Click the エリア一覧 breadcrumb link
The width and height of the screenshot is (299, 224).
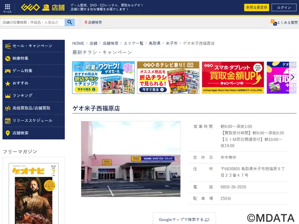133,43
